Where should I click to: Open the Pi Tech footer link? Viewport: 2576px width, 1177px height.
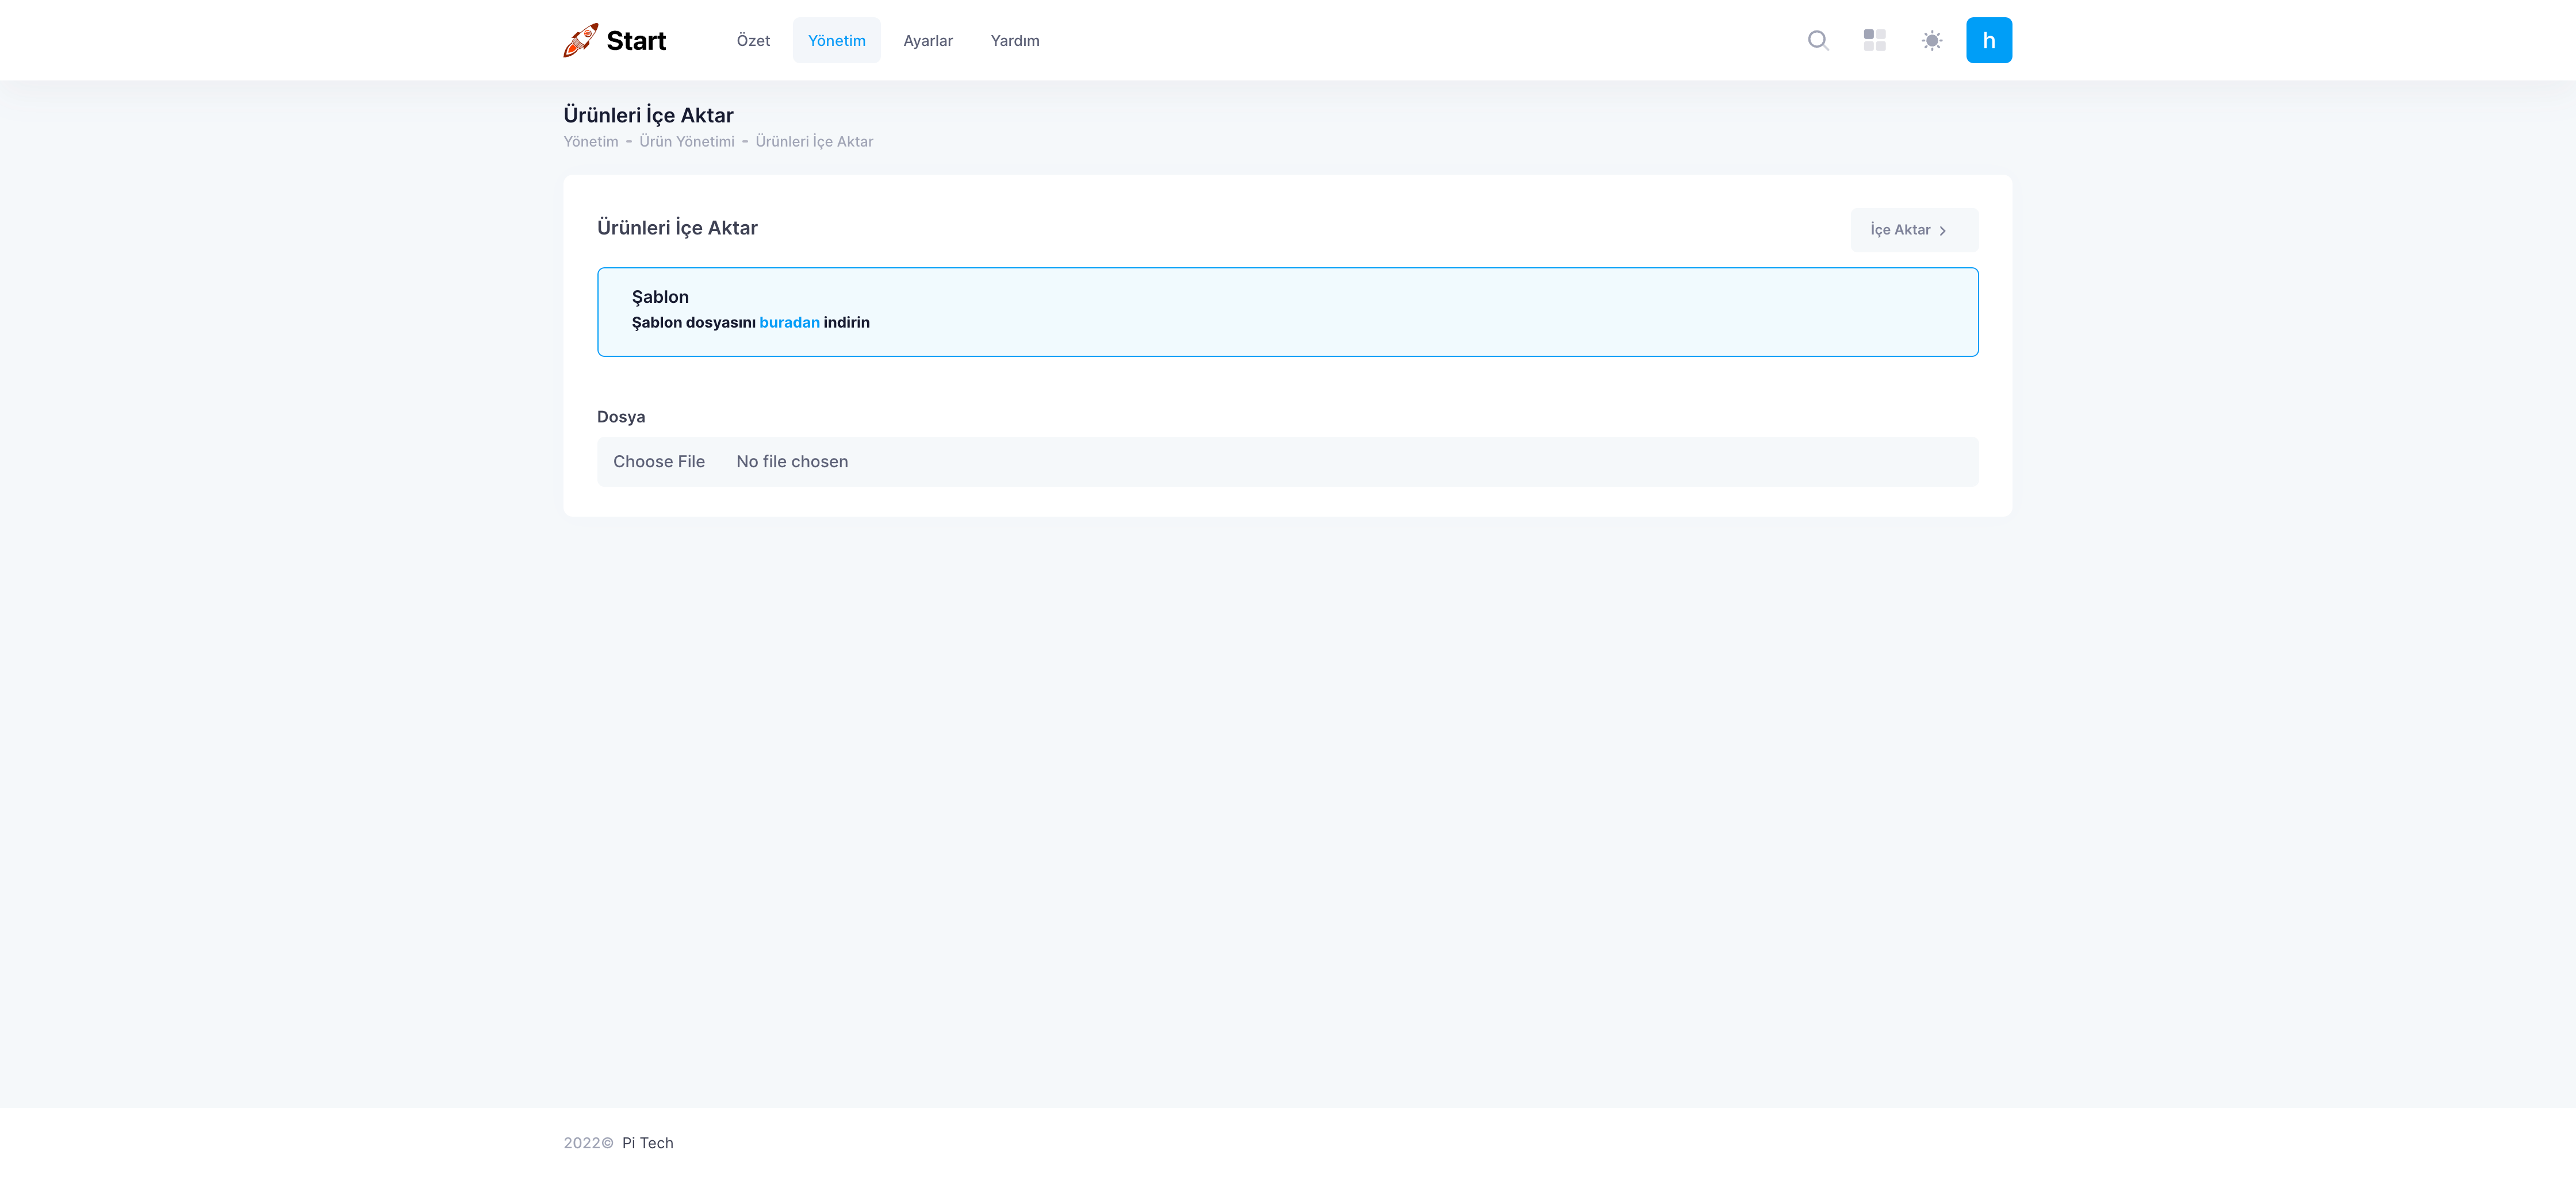647,1143
